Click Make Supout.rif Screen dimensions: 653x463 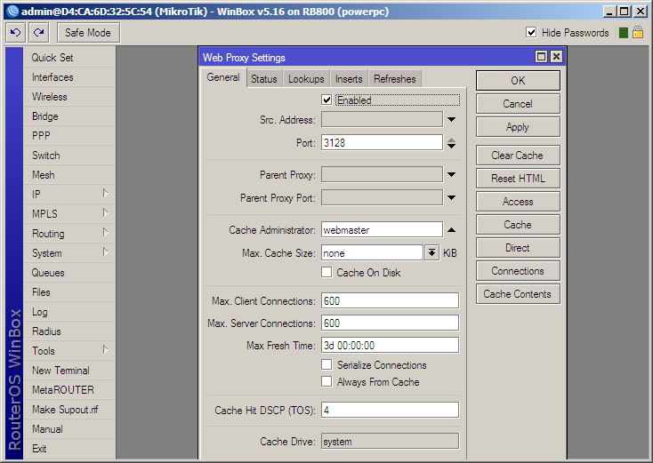click(x=69, y=410)
